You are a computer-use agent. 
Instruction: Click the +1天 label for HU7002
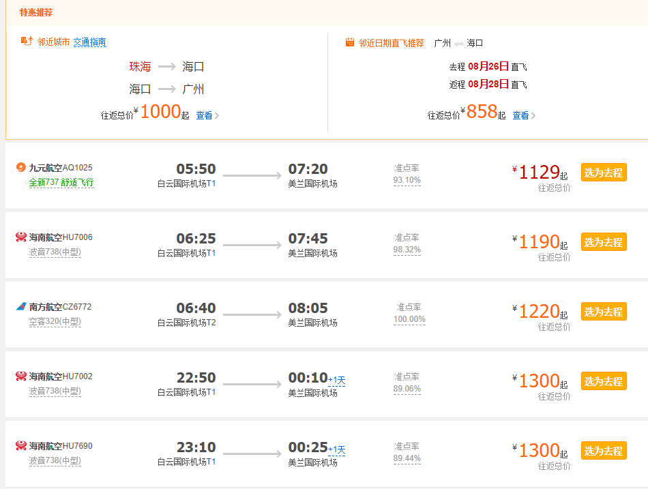(337, 380)
